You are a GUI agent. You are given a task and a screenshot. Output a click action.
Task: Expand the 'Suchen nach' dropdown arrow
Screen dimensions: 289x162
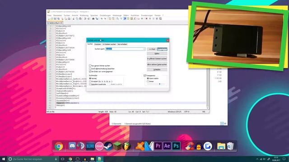144,49
